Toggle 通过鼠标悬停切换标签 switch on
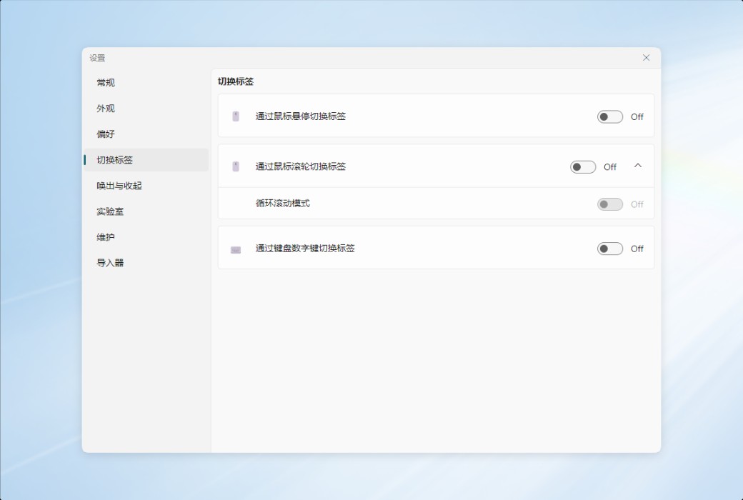 610,116
